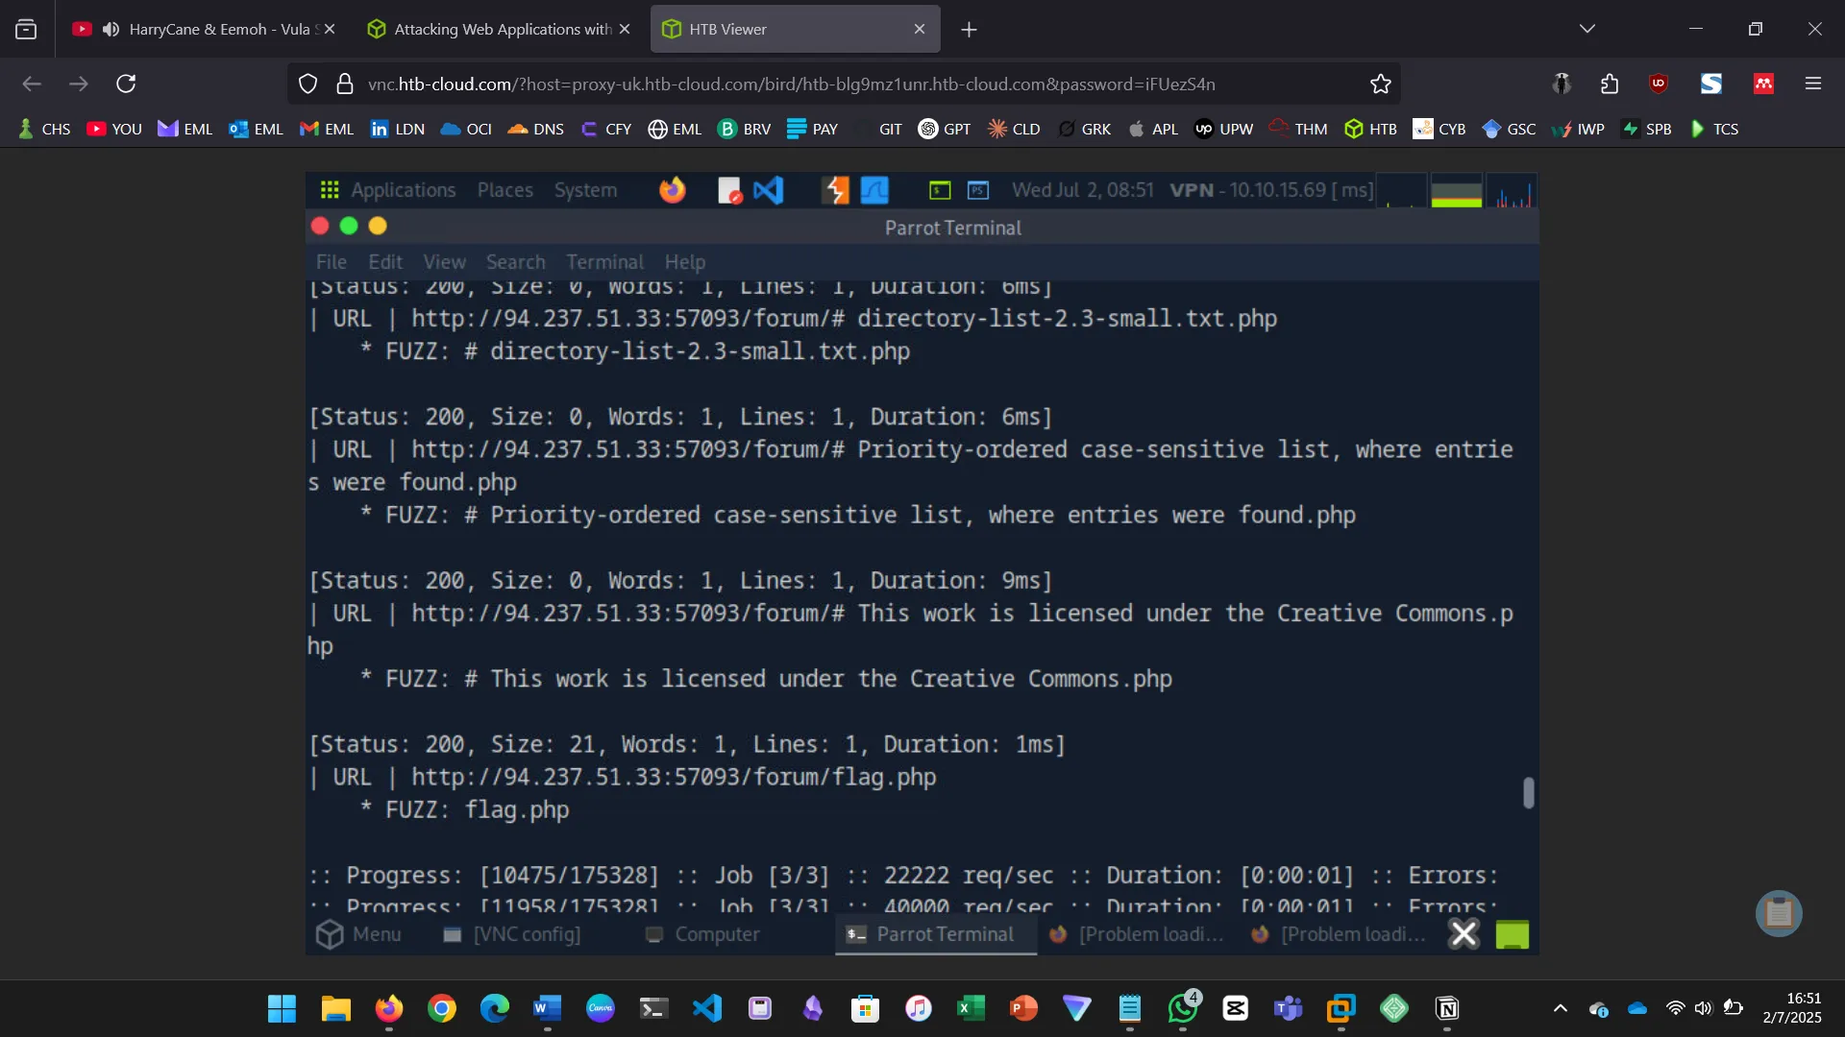Viewport: 1845px width, 1037px height.
Task: Launch Excel from the Windows taskbar
Action: click(x=972, y=1009)
